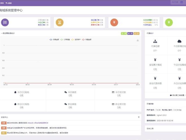
Task: Open the 菜单 menu in top bar
Action: [x=2, y=3]
